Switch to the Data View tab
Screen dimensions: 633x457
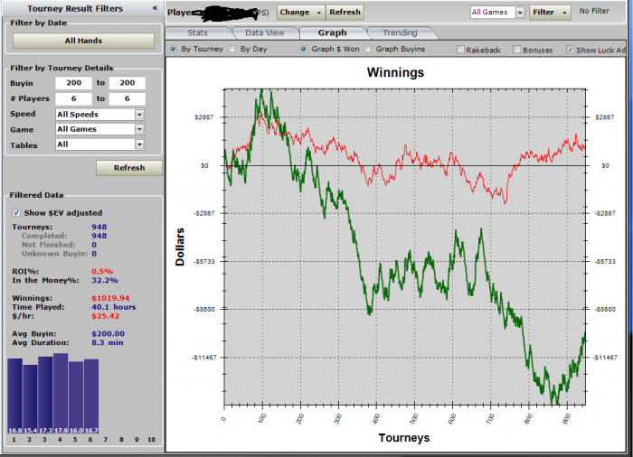click(x=265, y=33)
